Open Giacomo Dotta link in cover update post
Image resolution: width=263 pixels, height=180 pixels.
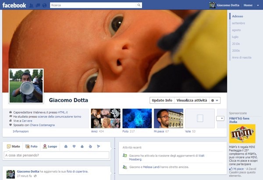28,171
